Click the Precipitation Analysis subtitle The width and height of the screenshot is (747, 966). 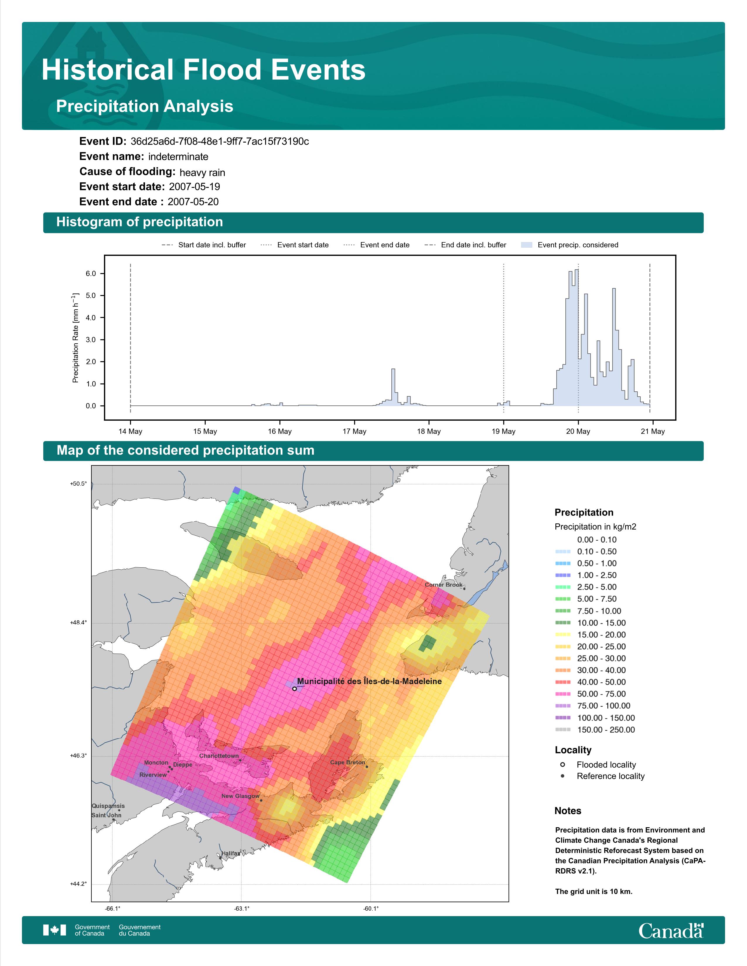(145, 106)
